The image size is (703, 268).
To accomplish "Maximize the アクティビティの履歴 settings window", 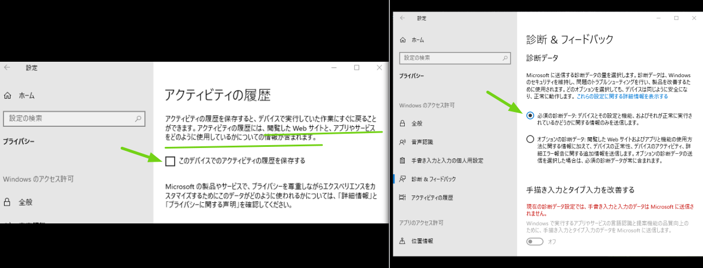I will click(357, 67).
